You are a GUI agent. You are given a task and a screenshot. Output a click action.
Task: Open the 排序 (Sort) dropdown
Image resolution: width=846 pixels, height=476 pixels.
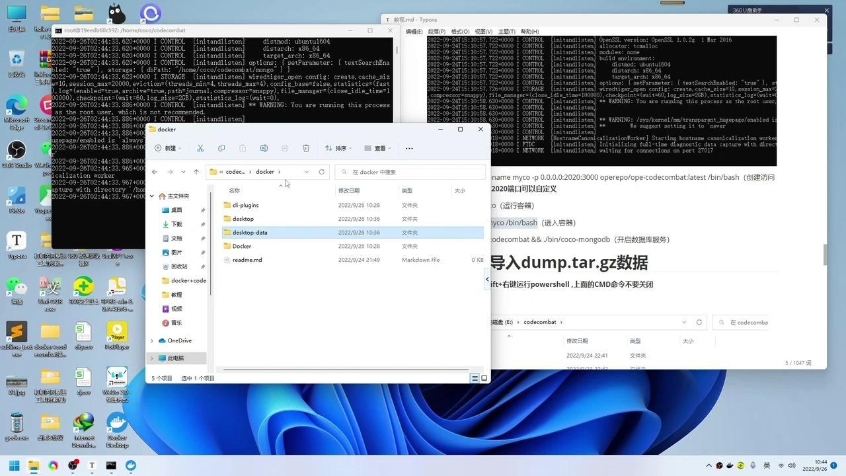click(x=339, y=148)
